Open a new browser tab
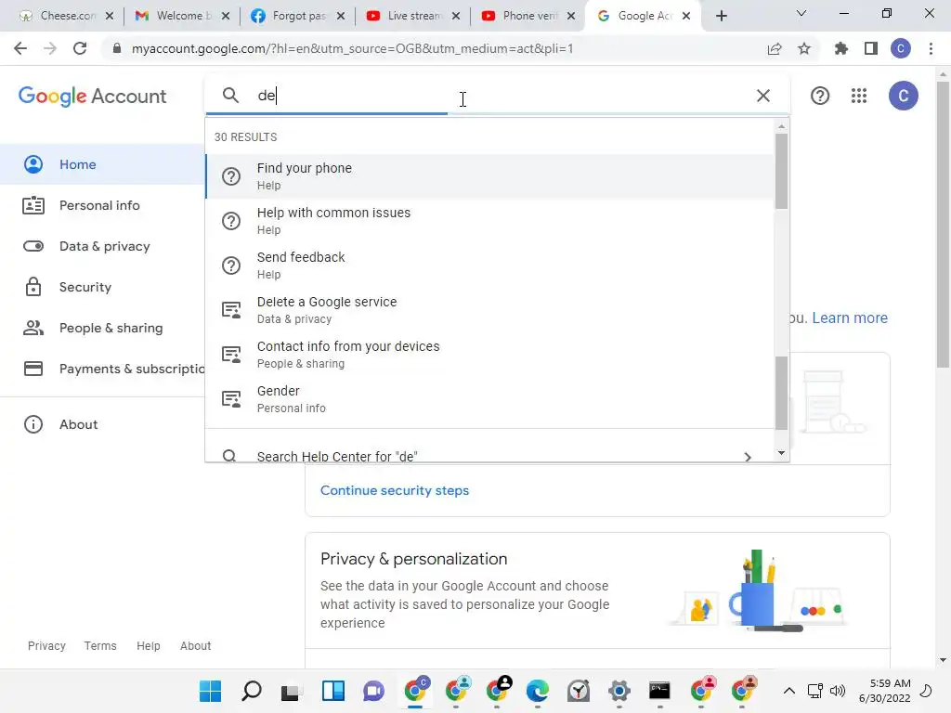The width and height of the screenshot is (951, 713). [721, 16]
